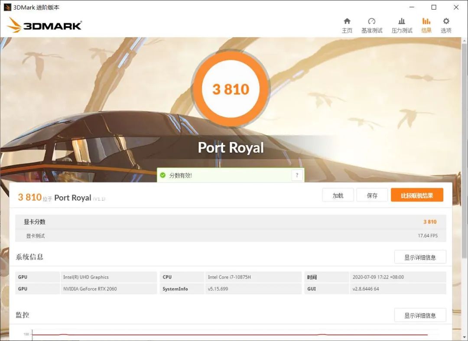Screen dimensions: 468x341
Task: Open the 选项 options tab
Action: [x=446, y=26]
